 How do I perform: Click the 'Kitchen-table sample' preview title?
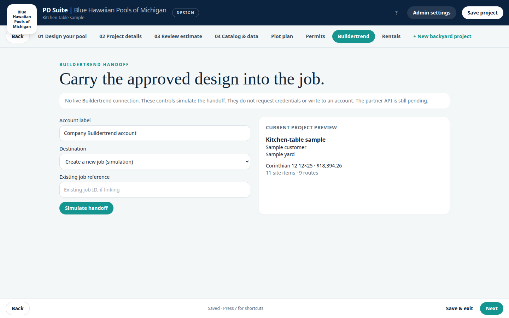pyautogui.click(x=296, y=140)
